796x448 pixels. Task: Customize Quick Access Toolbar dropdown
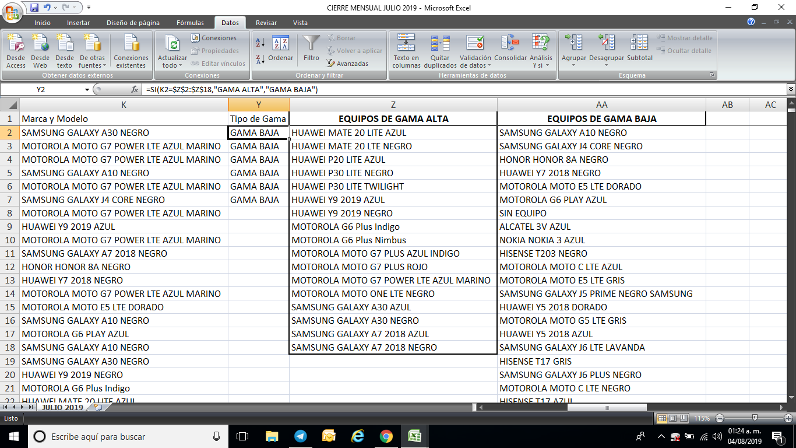coord(89,8)
